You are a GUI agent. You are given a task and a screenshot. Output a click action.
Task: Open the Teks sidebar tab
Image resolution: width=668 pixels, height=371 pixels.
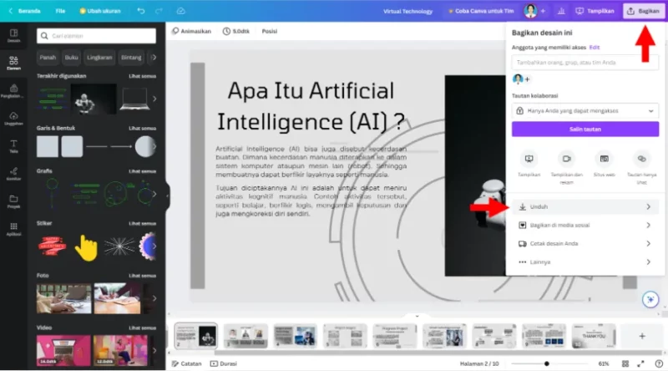click(x=13, y=146)
